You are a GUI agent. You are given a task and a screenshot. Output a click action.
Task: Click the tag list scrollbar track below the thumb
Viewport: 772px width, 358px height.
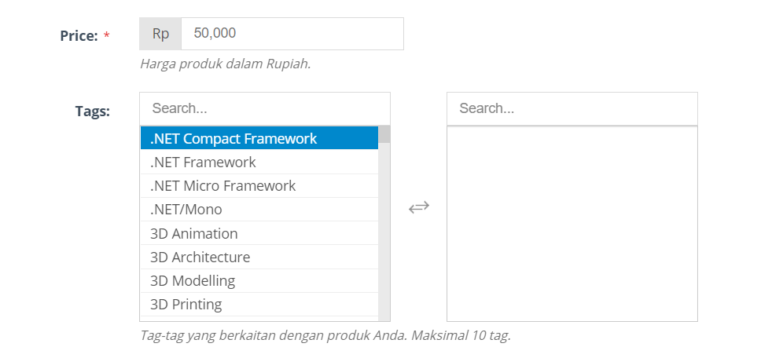384,232
